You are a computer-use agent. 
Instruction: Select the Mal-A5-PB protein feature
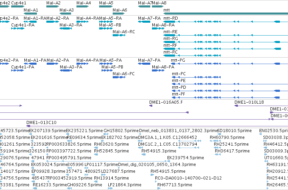tap(107, 70)
